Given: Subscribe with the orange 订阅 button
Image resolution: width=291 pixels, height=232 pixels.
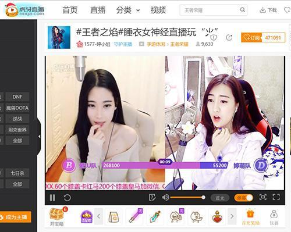Looking at the screenshot, I should [x=251, y=37].
